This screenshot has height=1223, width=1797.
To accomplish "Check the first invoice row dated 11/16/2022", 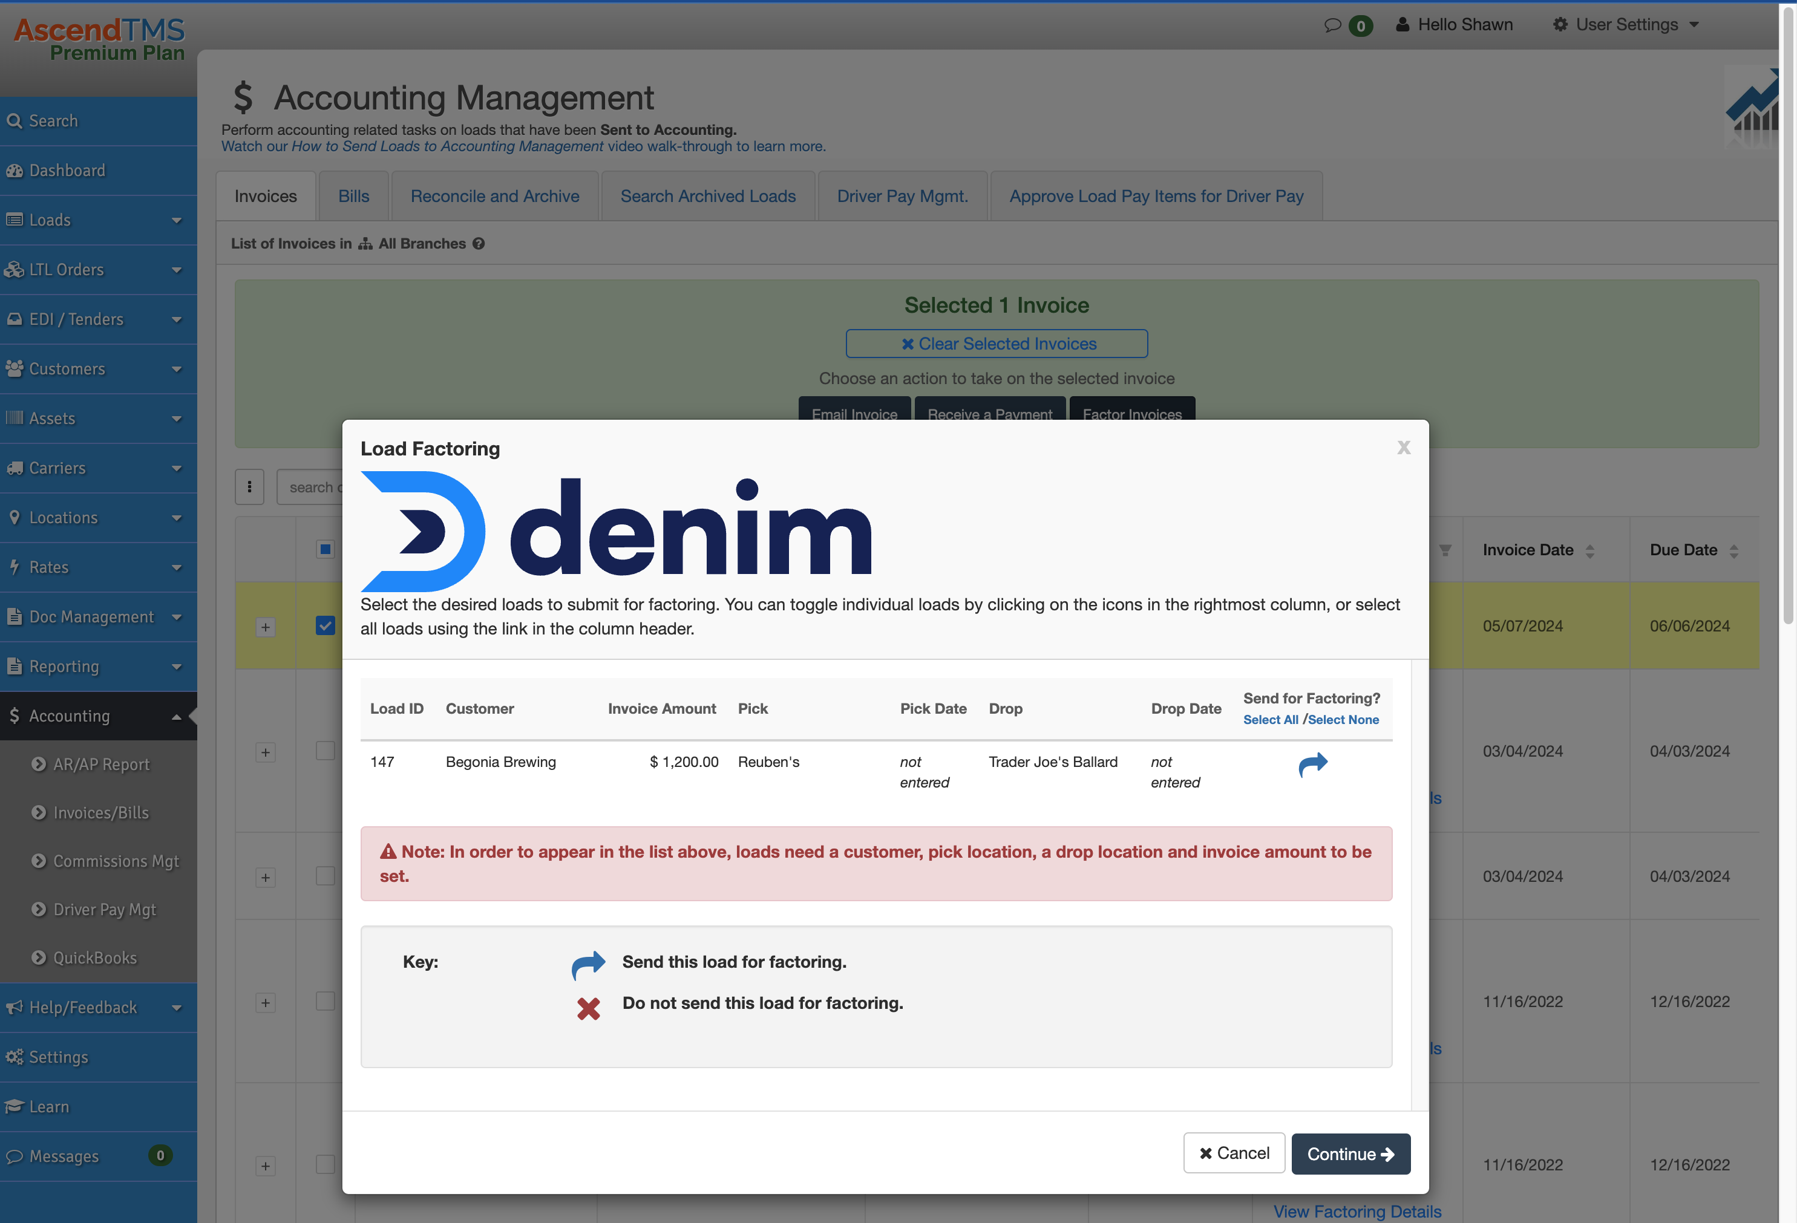I will (x=325, y=1001).
